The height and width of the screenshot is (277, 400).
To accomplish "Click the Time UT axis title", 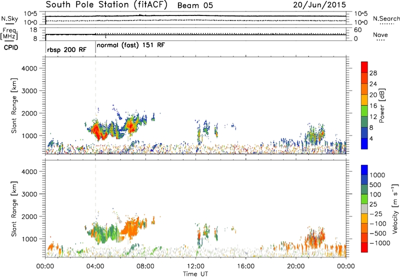I will coord(195,274).
